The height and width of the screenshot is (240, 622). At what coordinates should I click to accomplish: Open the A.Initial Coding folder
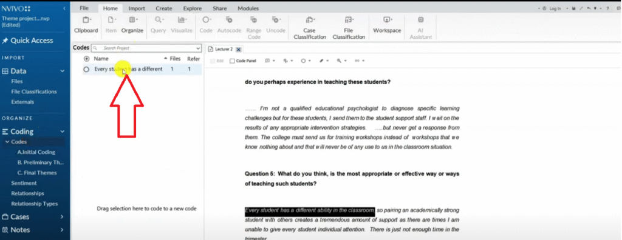[36, 152]
